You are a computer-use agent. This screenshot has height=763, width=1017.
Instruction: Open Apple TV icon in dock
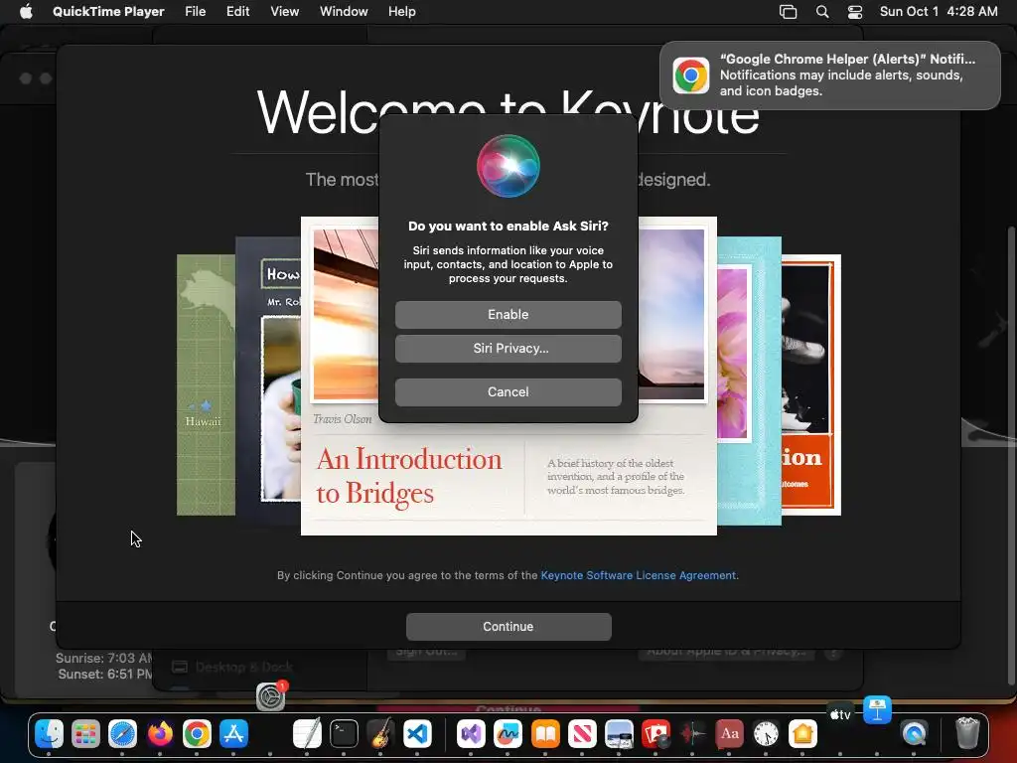840,715
